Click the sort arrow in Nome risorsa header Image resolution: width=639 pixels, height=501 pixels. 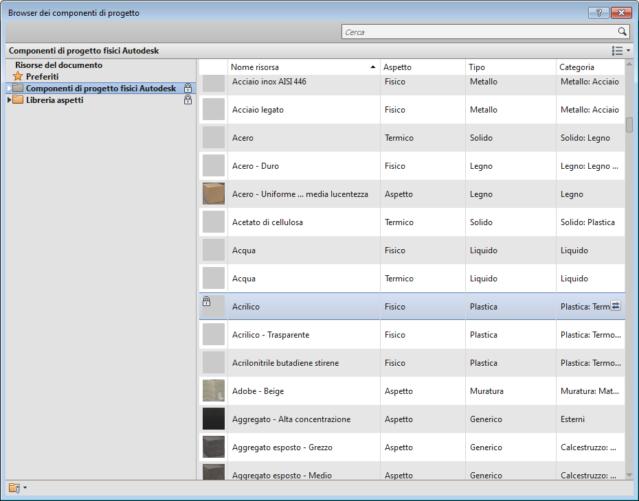point(372,67)
